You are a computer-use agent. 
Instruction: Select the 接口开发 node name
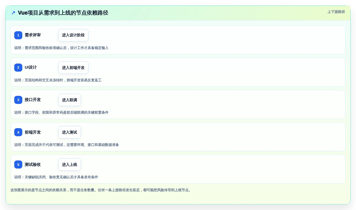point(33,100)
